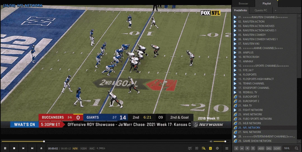Click the seek bar progress handle
Screen dimensions: 302x152
[x=44, y=141]
